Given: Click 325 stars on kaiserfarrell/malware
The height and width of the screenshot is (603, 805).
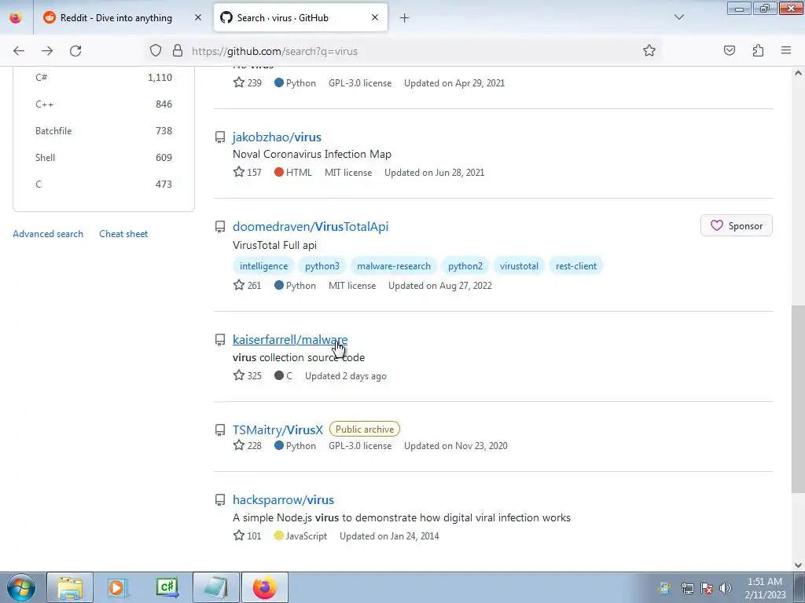Looking at the screenshot, I should click(x=248, y=375).
